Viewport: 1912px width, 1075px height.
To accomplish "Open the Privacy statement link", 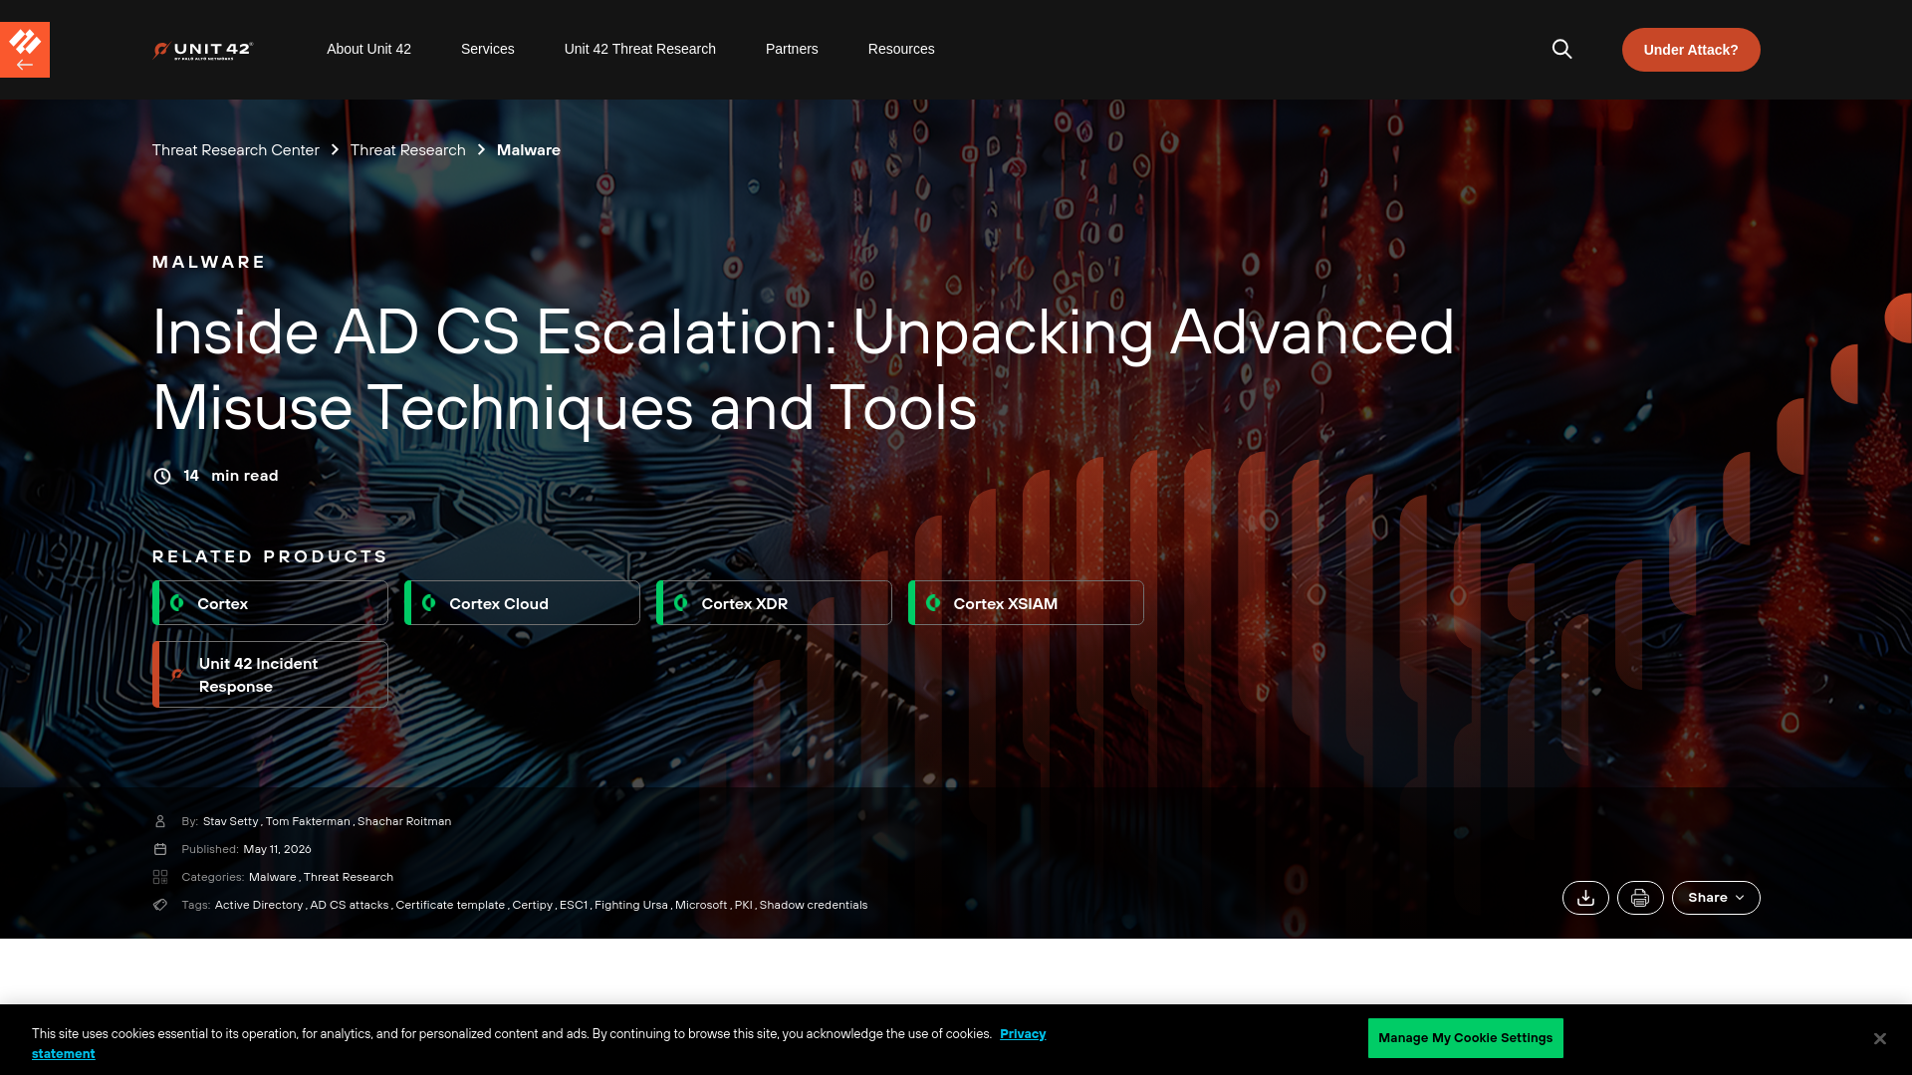I will click(1023, 1034).
